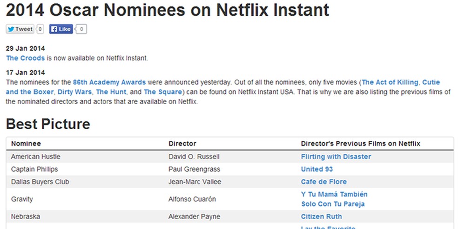Click the Tweet count bubble
Image resolution: width=458 pixels, height=229 pixels.
click(x=40, y=29)
